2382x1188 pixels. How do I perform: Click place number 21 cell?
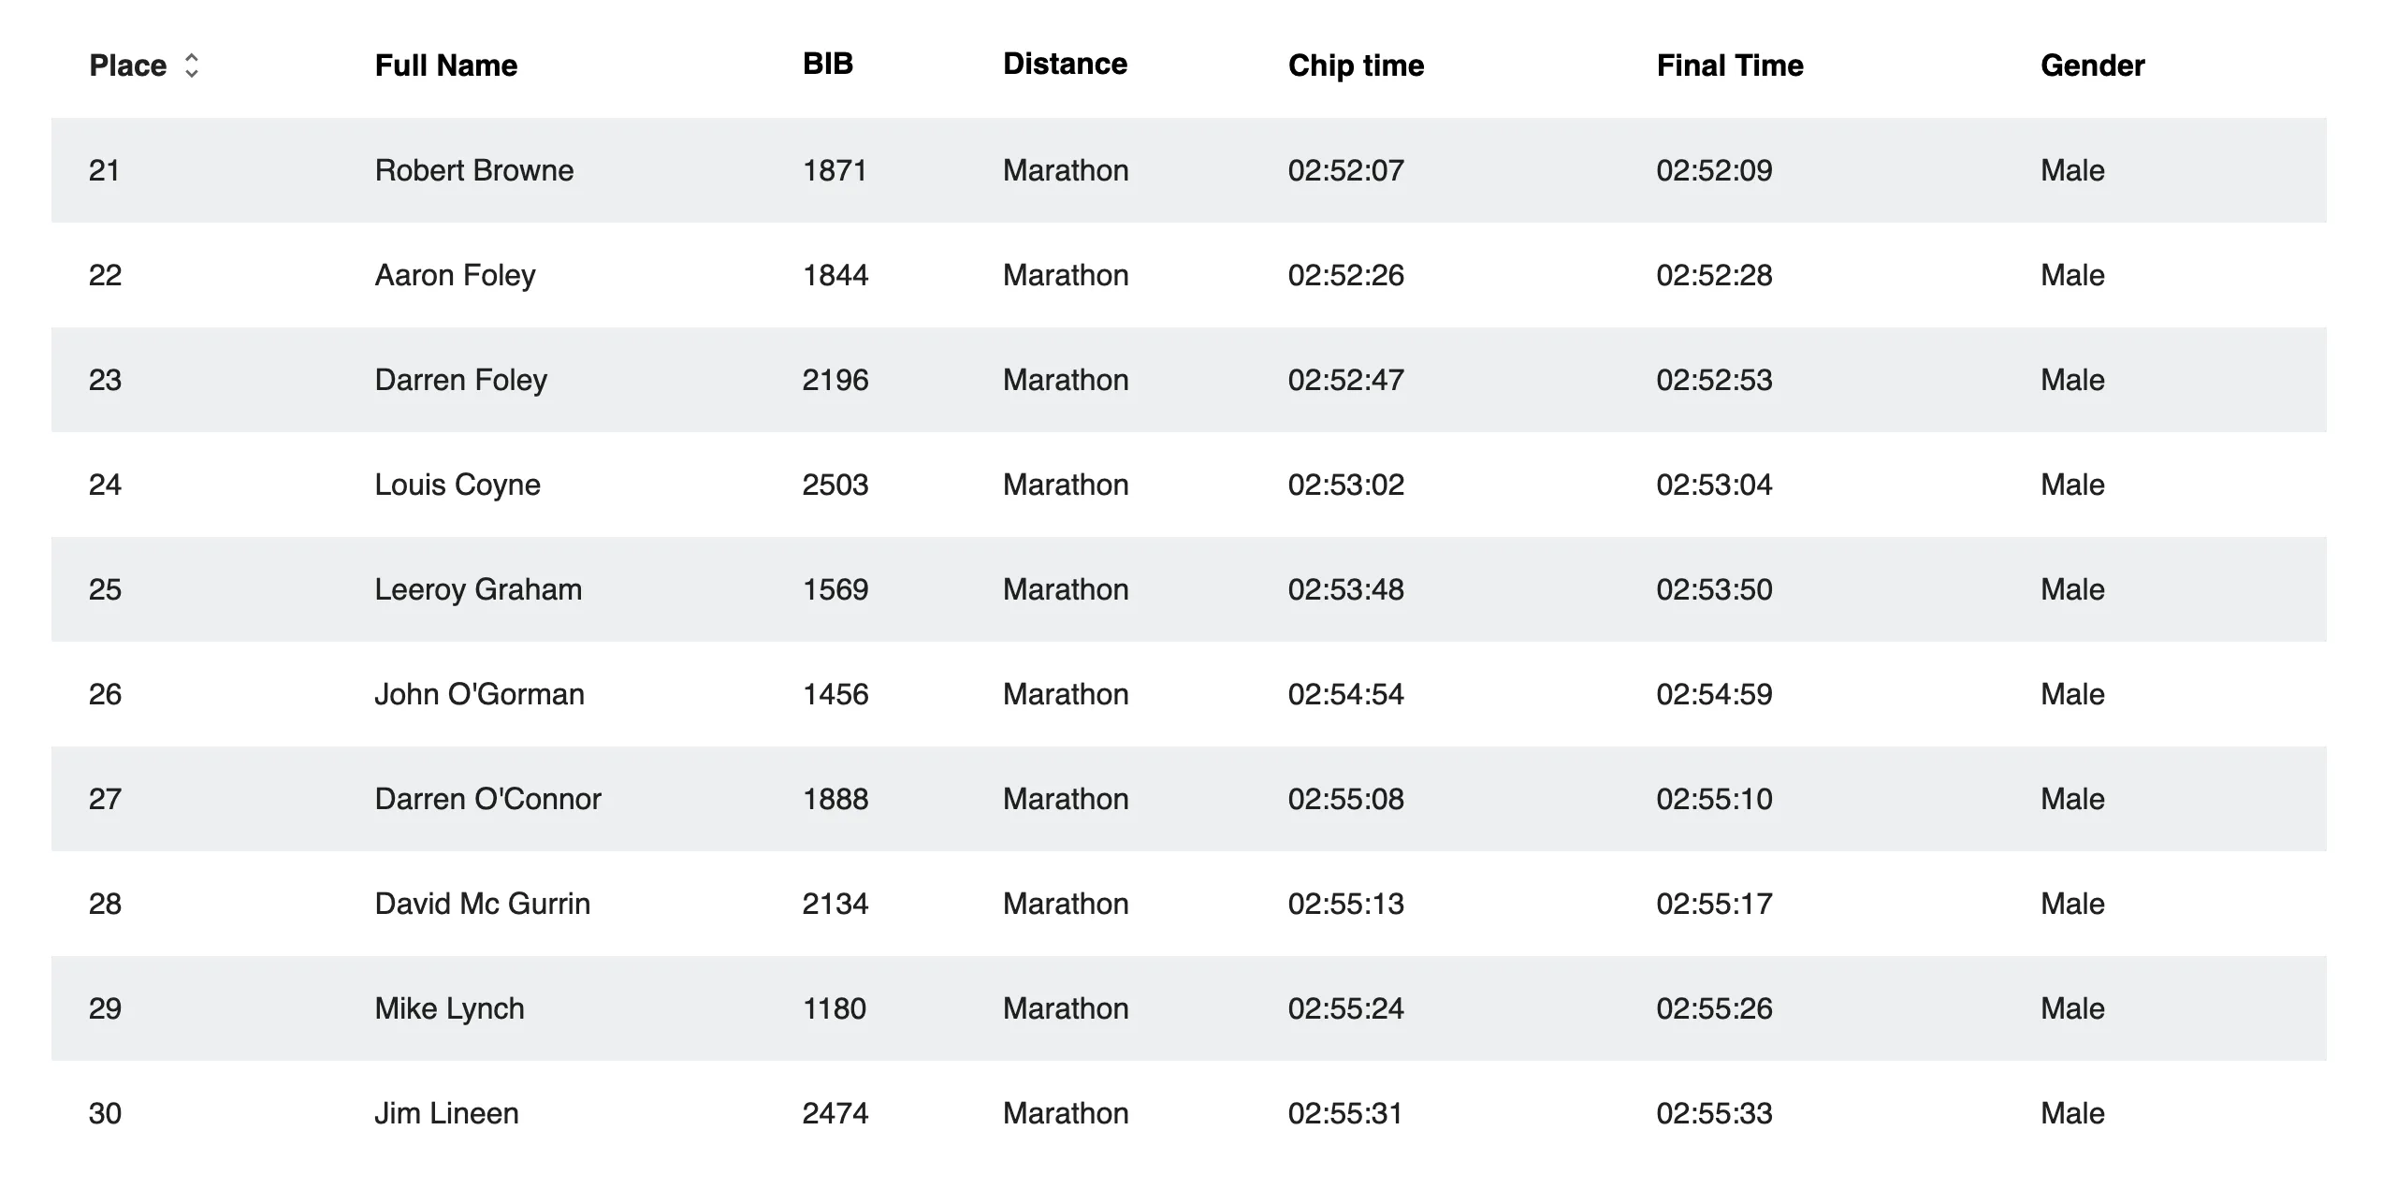tap(104, 170)
